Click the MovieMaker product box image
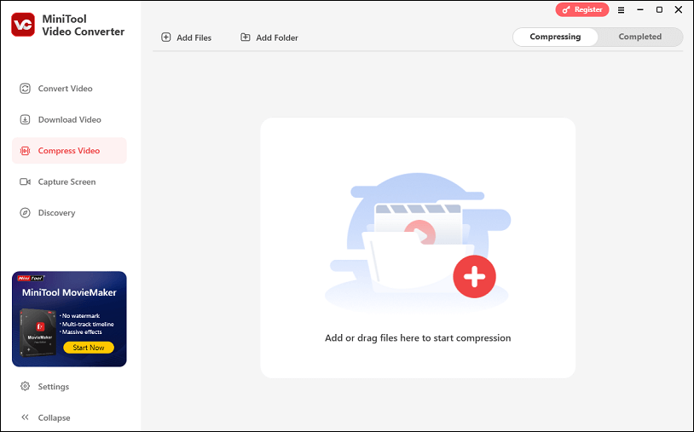Viewport: 694px width, 432px height. (x=38, y=332)
